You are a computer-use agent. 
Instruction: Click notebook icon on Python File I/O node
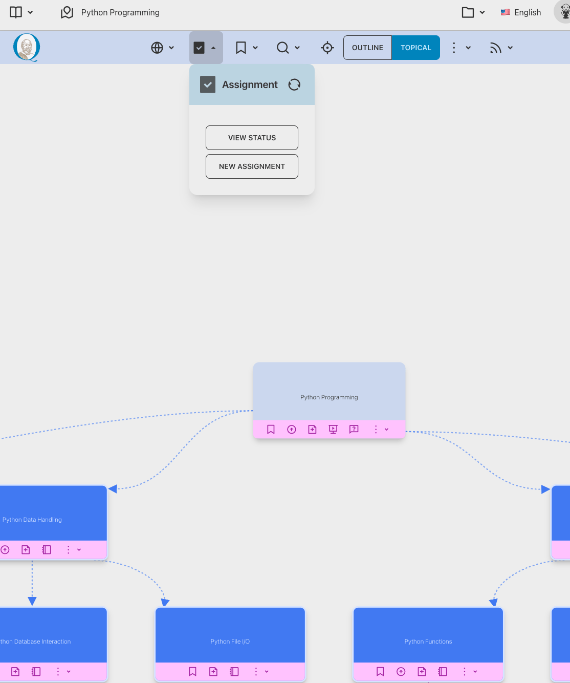pos(234,671)
